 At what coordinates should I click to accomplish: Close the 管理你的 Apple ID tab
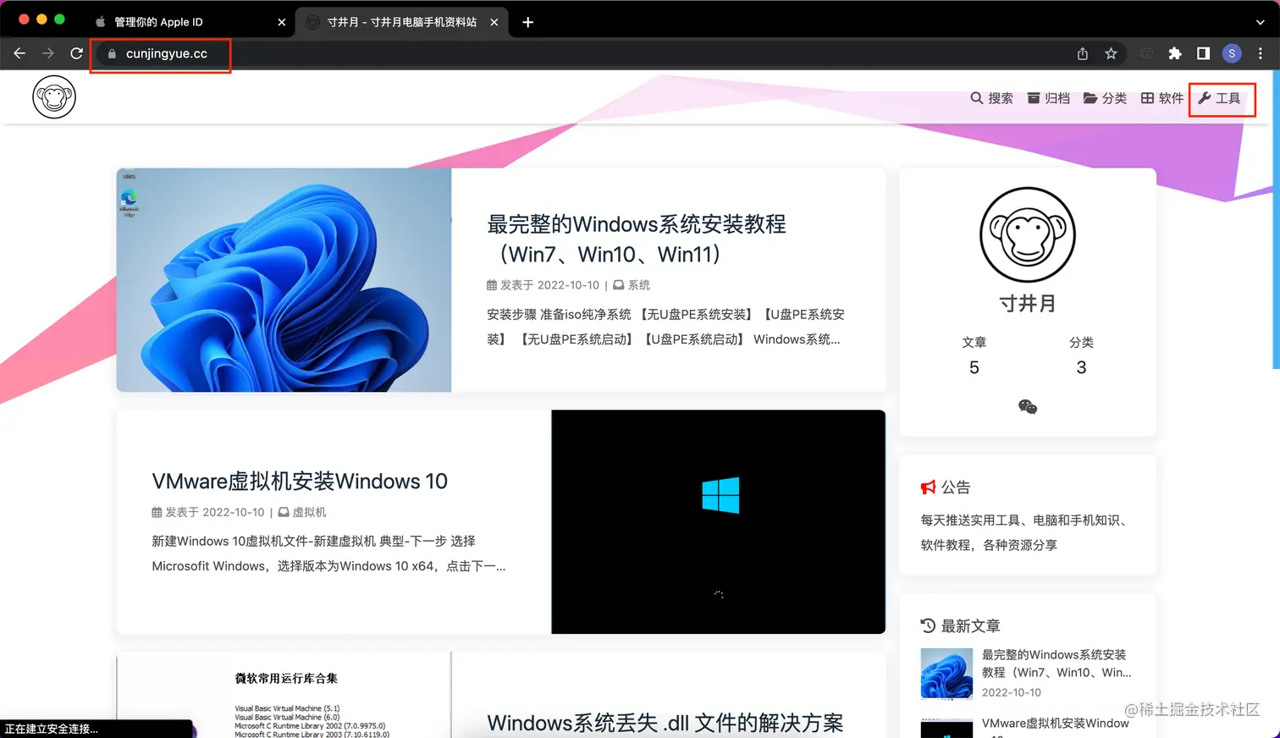point(282,22)
